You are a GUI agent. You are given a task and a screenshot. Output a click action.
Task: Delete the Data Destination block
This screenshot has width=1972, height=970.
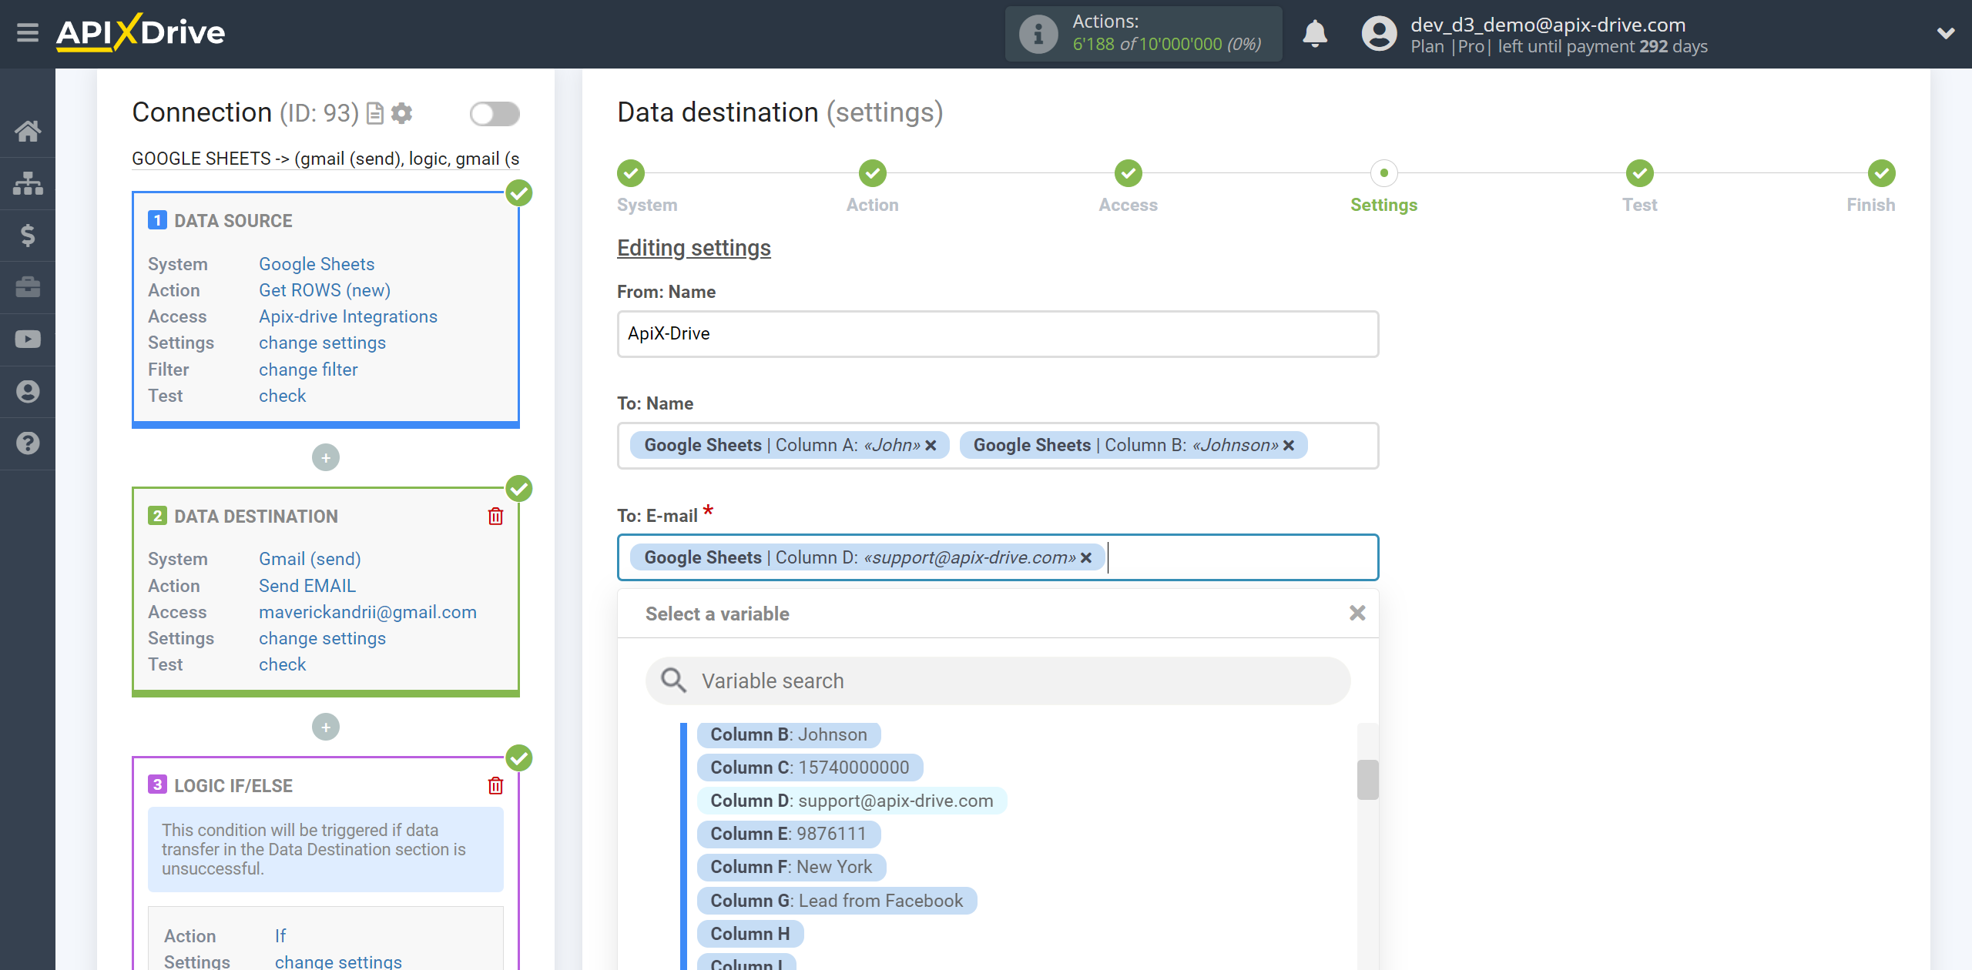tap(495, 516)
